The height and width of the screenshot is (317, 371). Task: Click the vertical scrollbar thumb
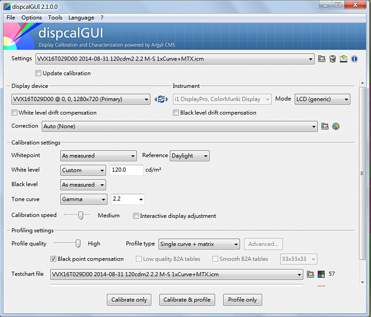pos(362,173)
